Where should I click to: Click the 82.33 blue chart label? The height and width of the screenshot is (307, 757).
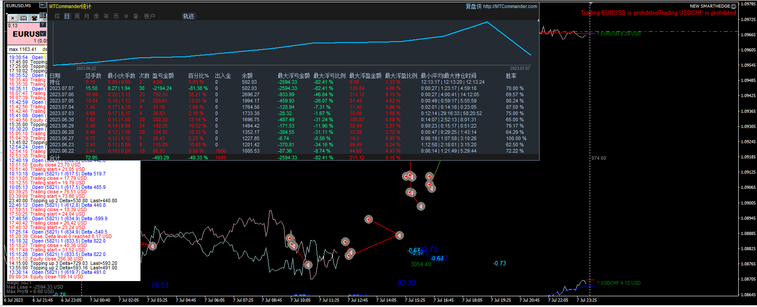click(407, 283)
